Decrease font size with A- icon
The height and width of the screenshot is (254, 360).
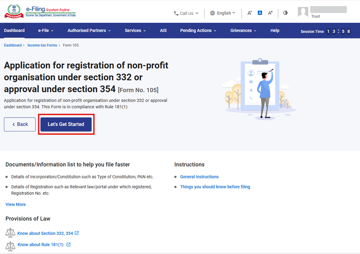click(249, 13)
